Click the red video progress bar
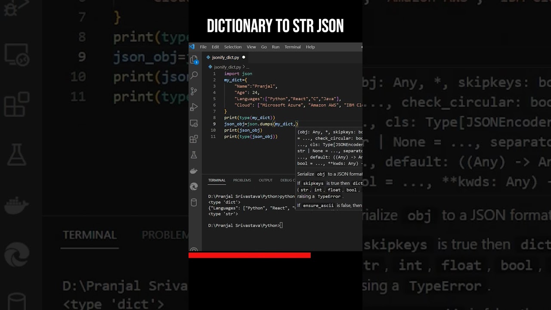The image size is (551, 310). (250, 255)
